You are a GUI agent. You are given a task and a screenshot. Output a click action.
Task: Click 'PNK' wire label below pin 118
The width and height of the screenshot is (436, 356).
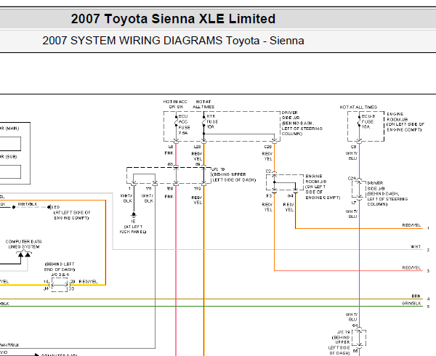[169, 196]
